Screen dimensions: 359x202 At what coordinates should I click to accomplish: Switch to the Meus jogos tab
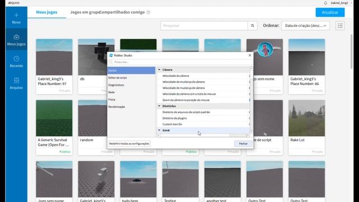pos(47,12)
